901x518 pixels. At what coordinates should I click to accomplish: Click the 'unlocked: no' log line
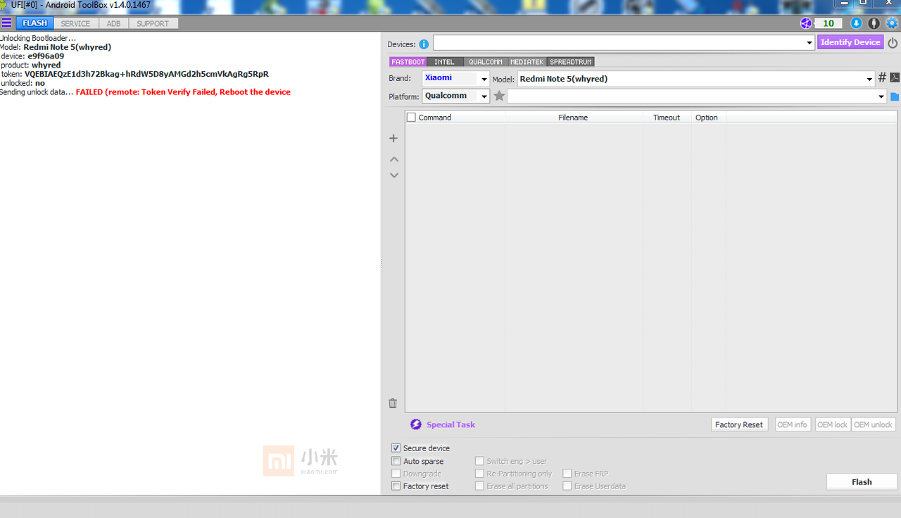23,83
